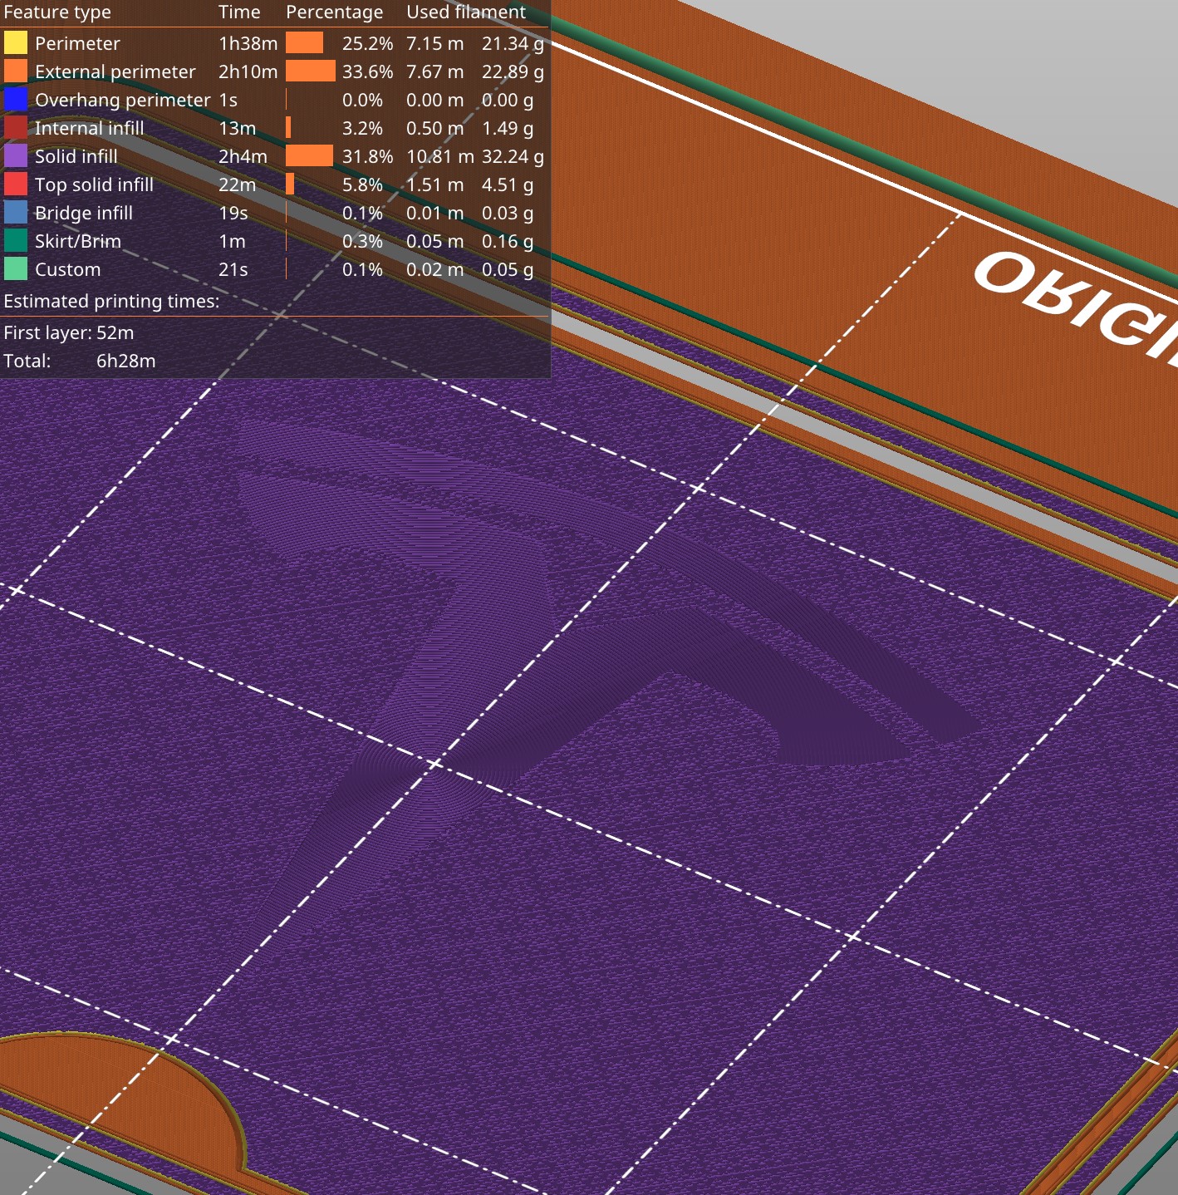Viewport: 1178px width, 1195px height.
Task: Click the Custom light green swatch
Action: pyautogui.click(x=16, y=269)
